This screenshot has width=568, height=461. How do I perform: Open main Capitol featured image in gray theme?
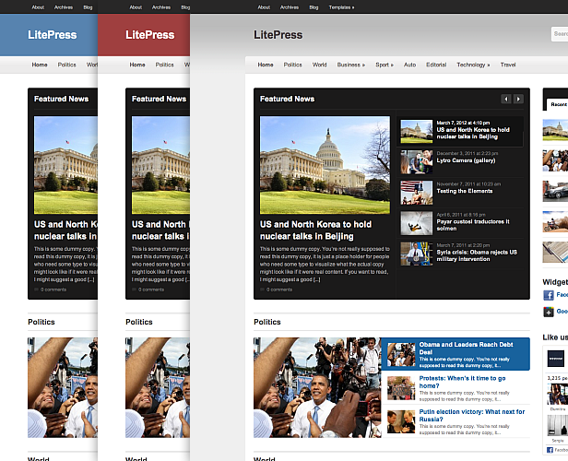click(x=325, y=165)
